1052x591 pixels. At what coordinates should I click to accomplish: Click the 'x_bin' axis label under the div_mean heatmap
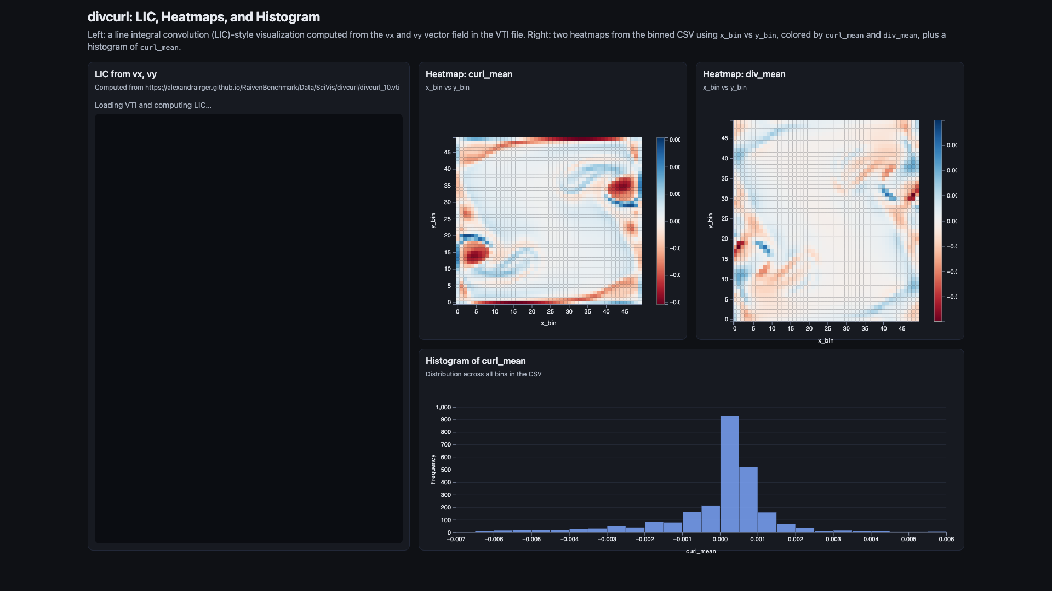tap(826, 340)
